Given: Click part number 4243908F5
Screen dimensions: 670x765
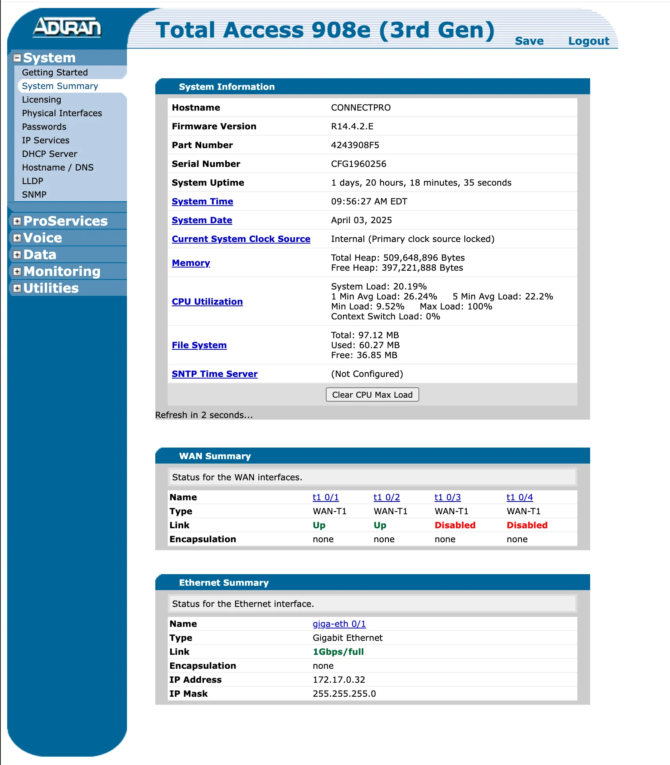Looking at the screenshot, I should tap(355, 145).
